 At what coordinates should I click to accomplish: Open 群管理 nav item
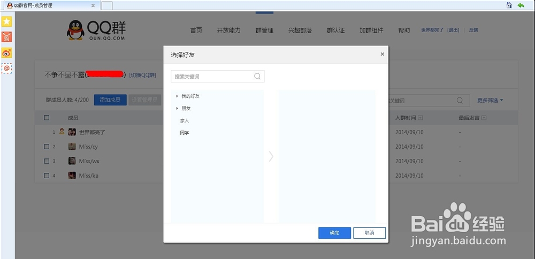[264, 30]
